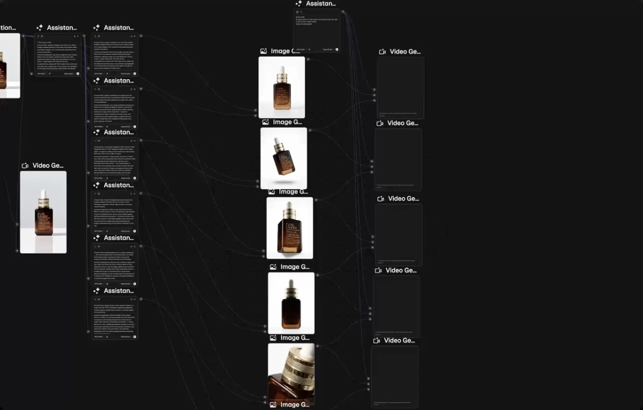Click the image icon above the upright bottle thumbnail

[x=264, y=51]
